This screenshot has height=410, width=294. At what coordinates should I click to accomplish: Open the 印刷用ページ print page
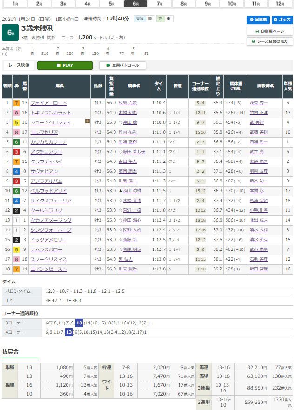[269, 31]
